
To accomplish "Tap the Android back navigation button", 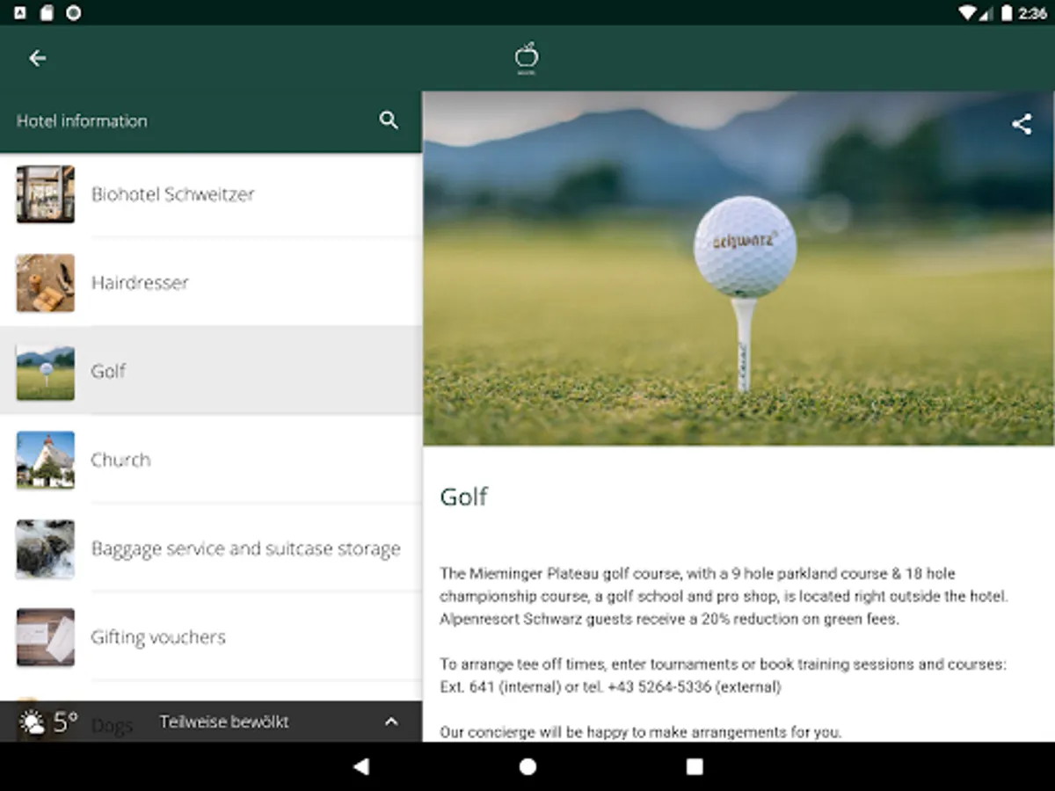I will click(360, 766).
